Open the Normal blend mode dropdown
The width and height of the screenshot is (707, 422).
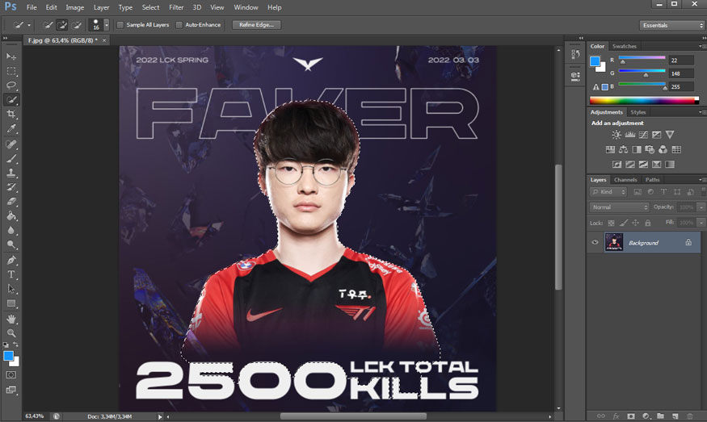(619, 207)
